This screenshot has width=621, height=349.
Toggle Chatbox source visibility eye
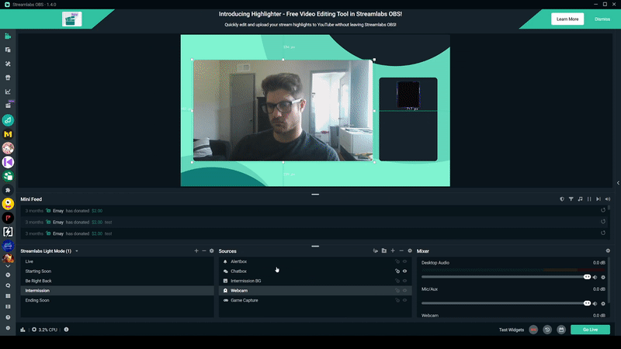click(x=404, y=271)
